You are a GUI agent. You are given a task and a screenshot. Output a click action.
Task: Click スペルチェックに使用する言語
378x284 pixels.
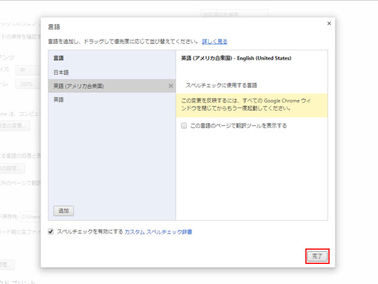click(221, 85)
